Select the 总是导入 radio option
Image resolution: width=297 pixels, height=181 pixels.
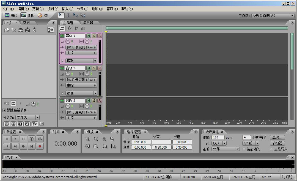271,149
